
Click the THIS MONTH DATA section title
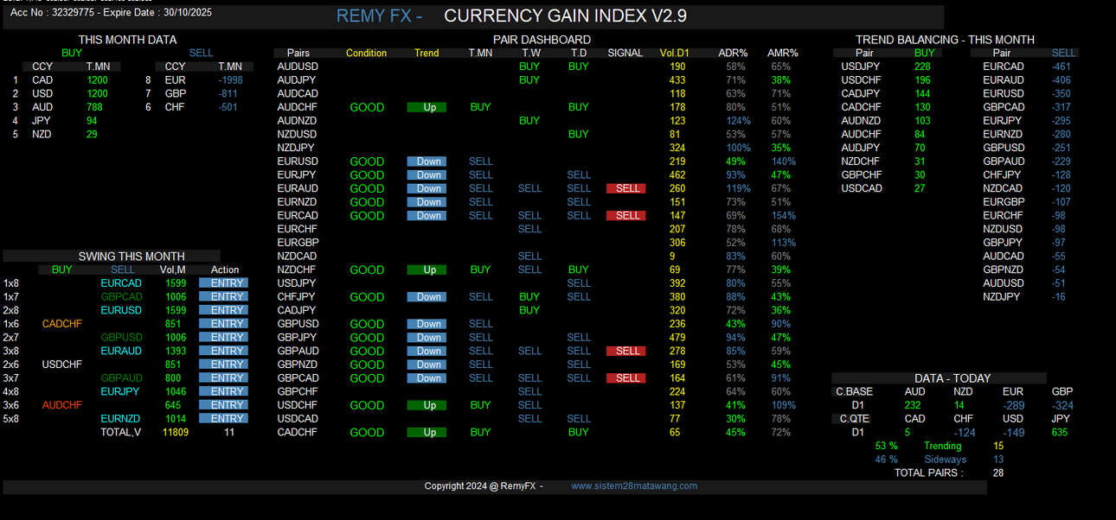(x=127, y=40)
